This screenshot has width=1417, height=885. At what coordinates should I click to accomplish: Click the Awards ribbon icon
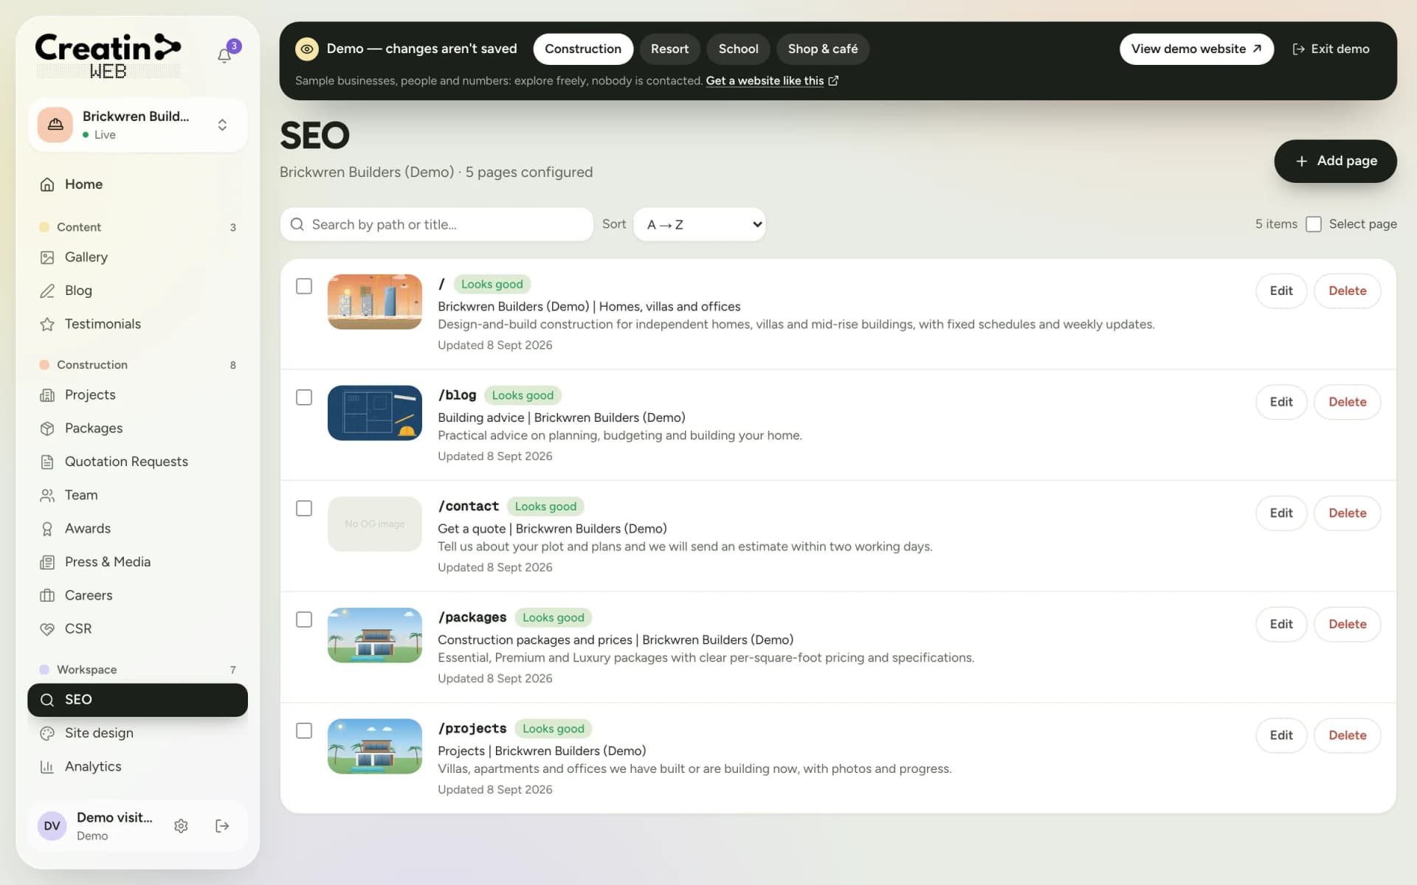point(47,529)
